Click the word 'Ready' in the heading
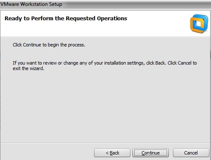This screenshot has height=160, width=211. point(14,19)
